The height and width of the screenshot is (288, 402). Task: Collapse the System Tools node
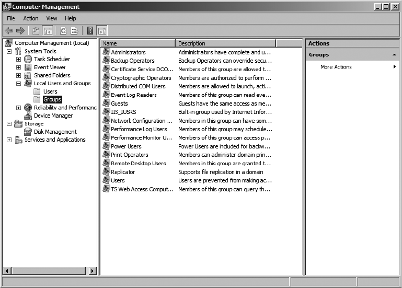pyautogui.click(x=9, y=51)
